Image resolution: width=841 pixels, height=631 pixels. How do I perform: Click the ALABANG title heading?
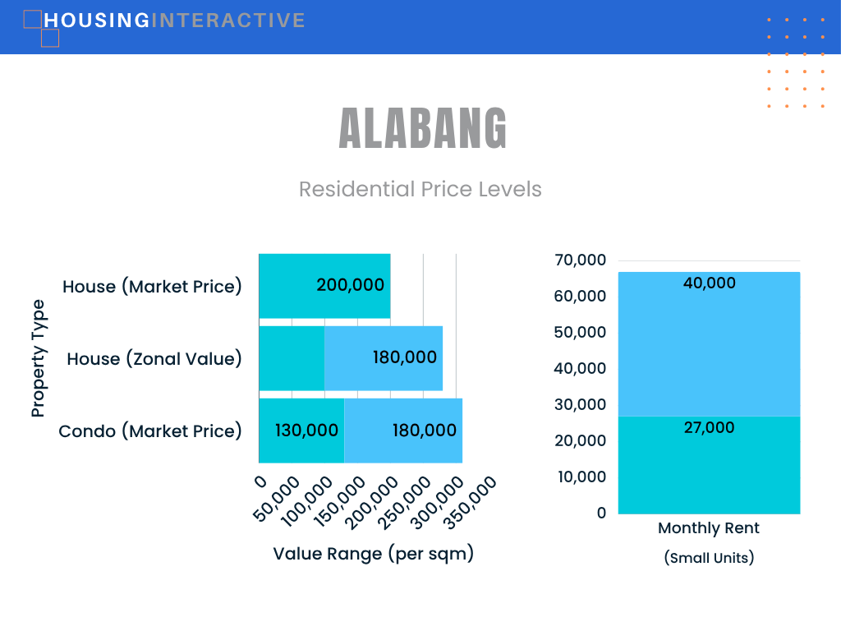click(423, 127)
